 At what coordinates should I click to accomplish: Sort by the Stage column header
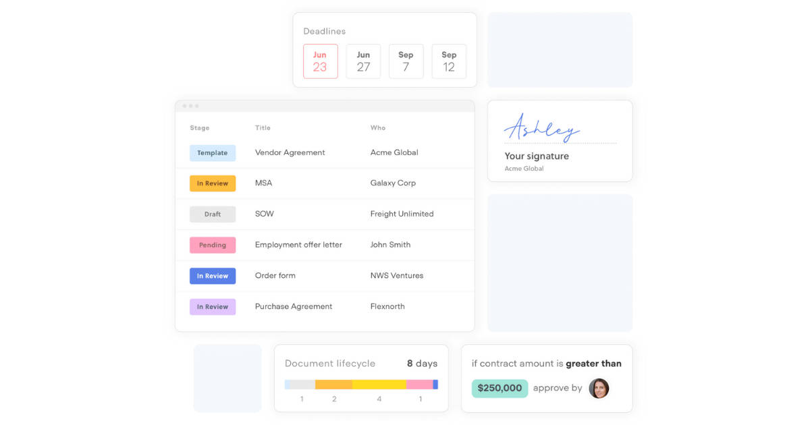199,128
